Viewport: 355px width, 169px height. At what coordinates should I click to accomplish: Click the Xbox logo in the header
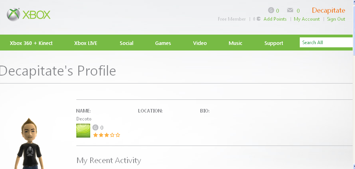click(29, 15)
